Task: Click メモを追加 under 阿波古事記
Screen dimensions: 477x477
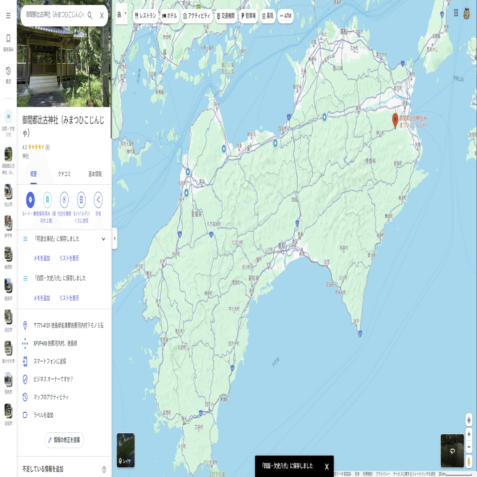Action: (x=42, y=258)
